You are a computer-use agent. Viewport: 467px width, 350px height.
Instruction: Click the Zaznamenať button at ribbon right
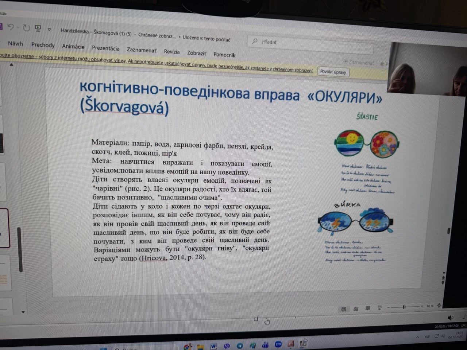click(x=359, y=62)
